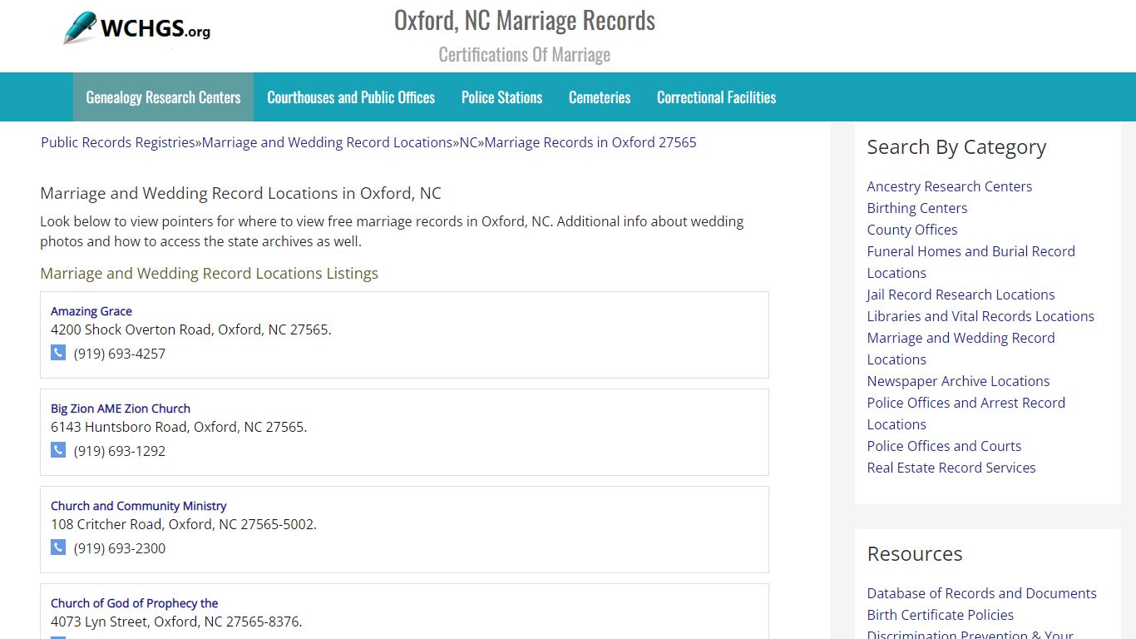The width and height of the screenshot is (1136, 639).
Task: Click phone number (919) 693-1292
Action: click(120, 451)
